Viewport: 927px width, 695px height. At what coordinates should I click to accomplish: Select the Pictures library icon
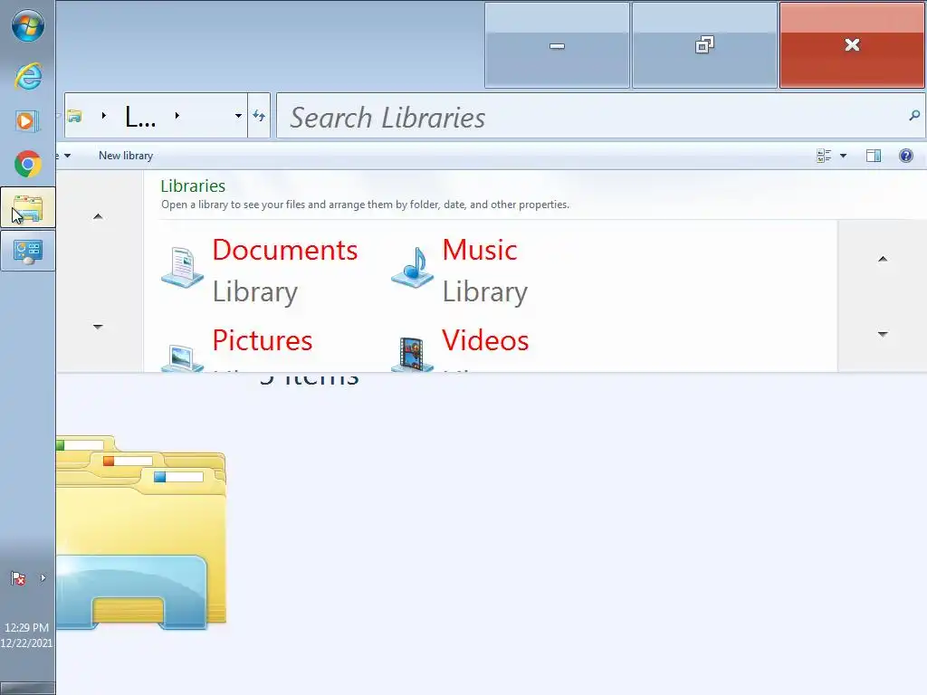tap(183, 357)
